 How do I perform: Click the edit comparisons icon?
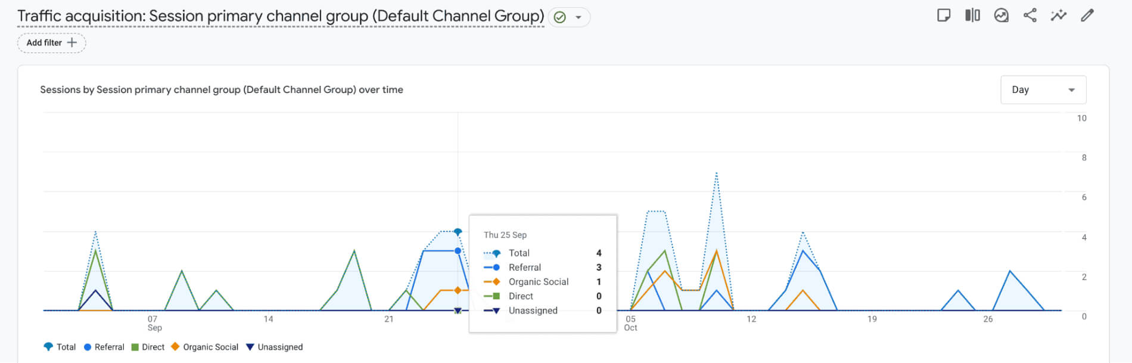click(972, 15)
